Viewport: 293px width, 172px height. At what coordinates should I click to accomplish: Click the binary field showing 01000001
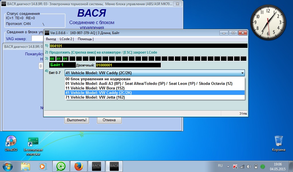coord(128,65)
